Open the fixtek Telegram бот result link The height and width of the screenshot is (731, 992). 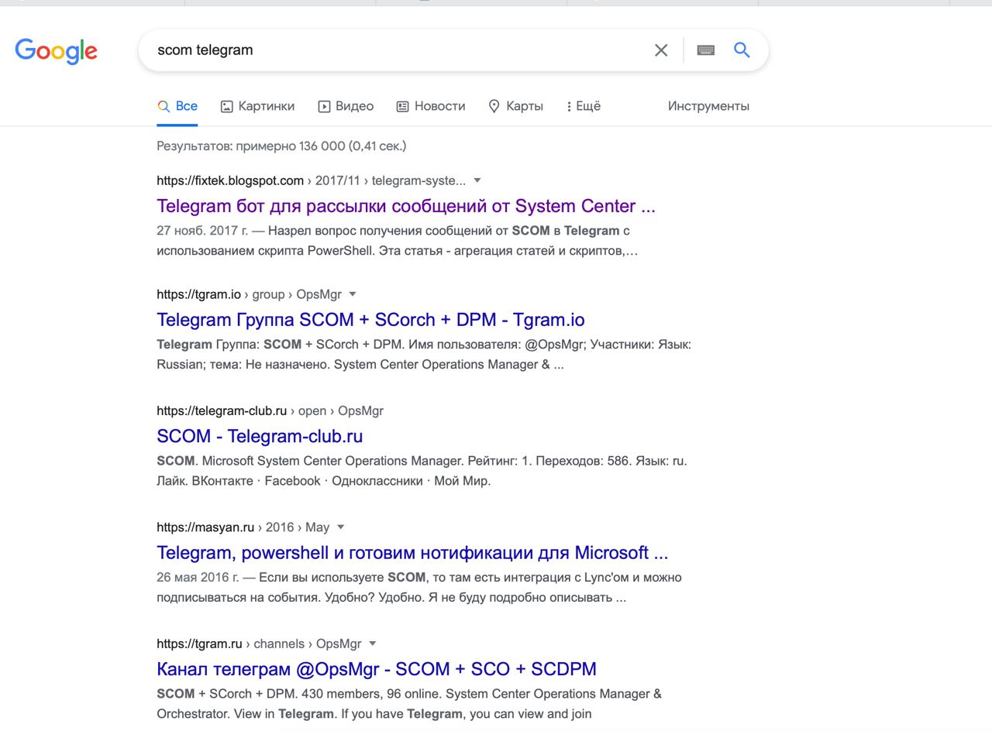point(405,206)
